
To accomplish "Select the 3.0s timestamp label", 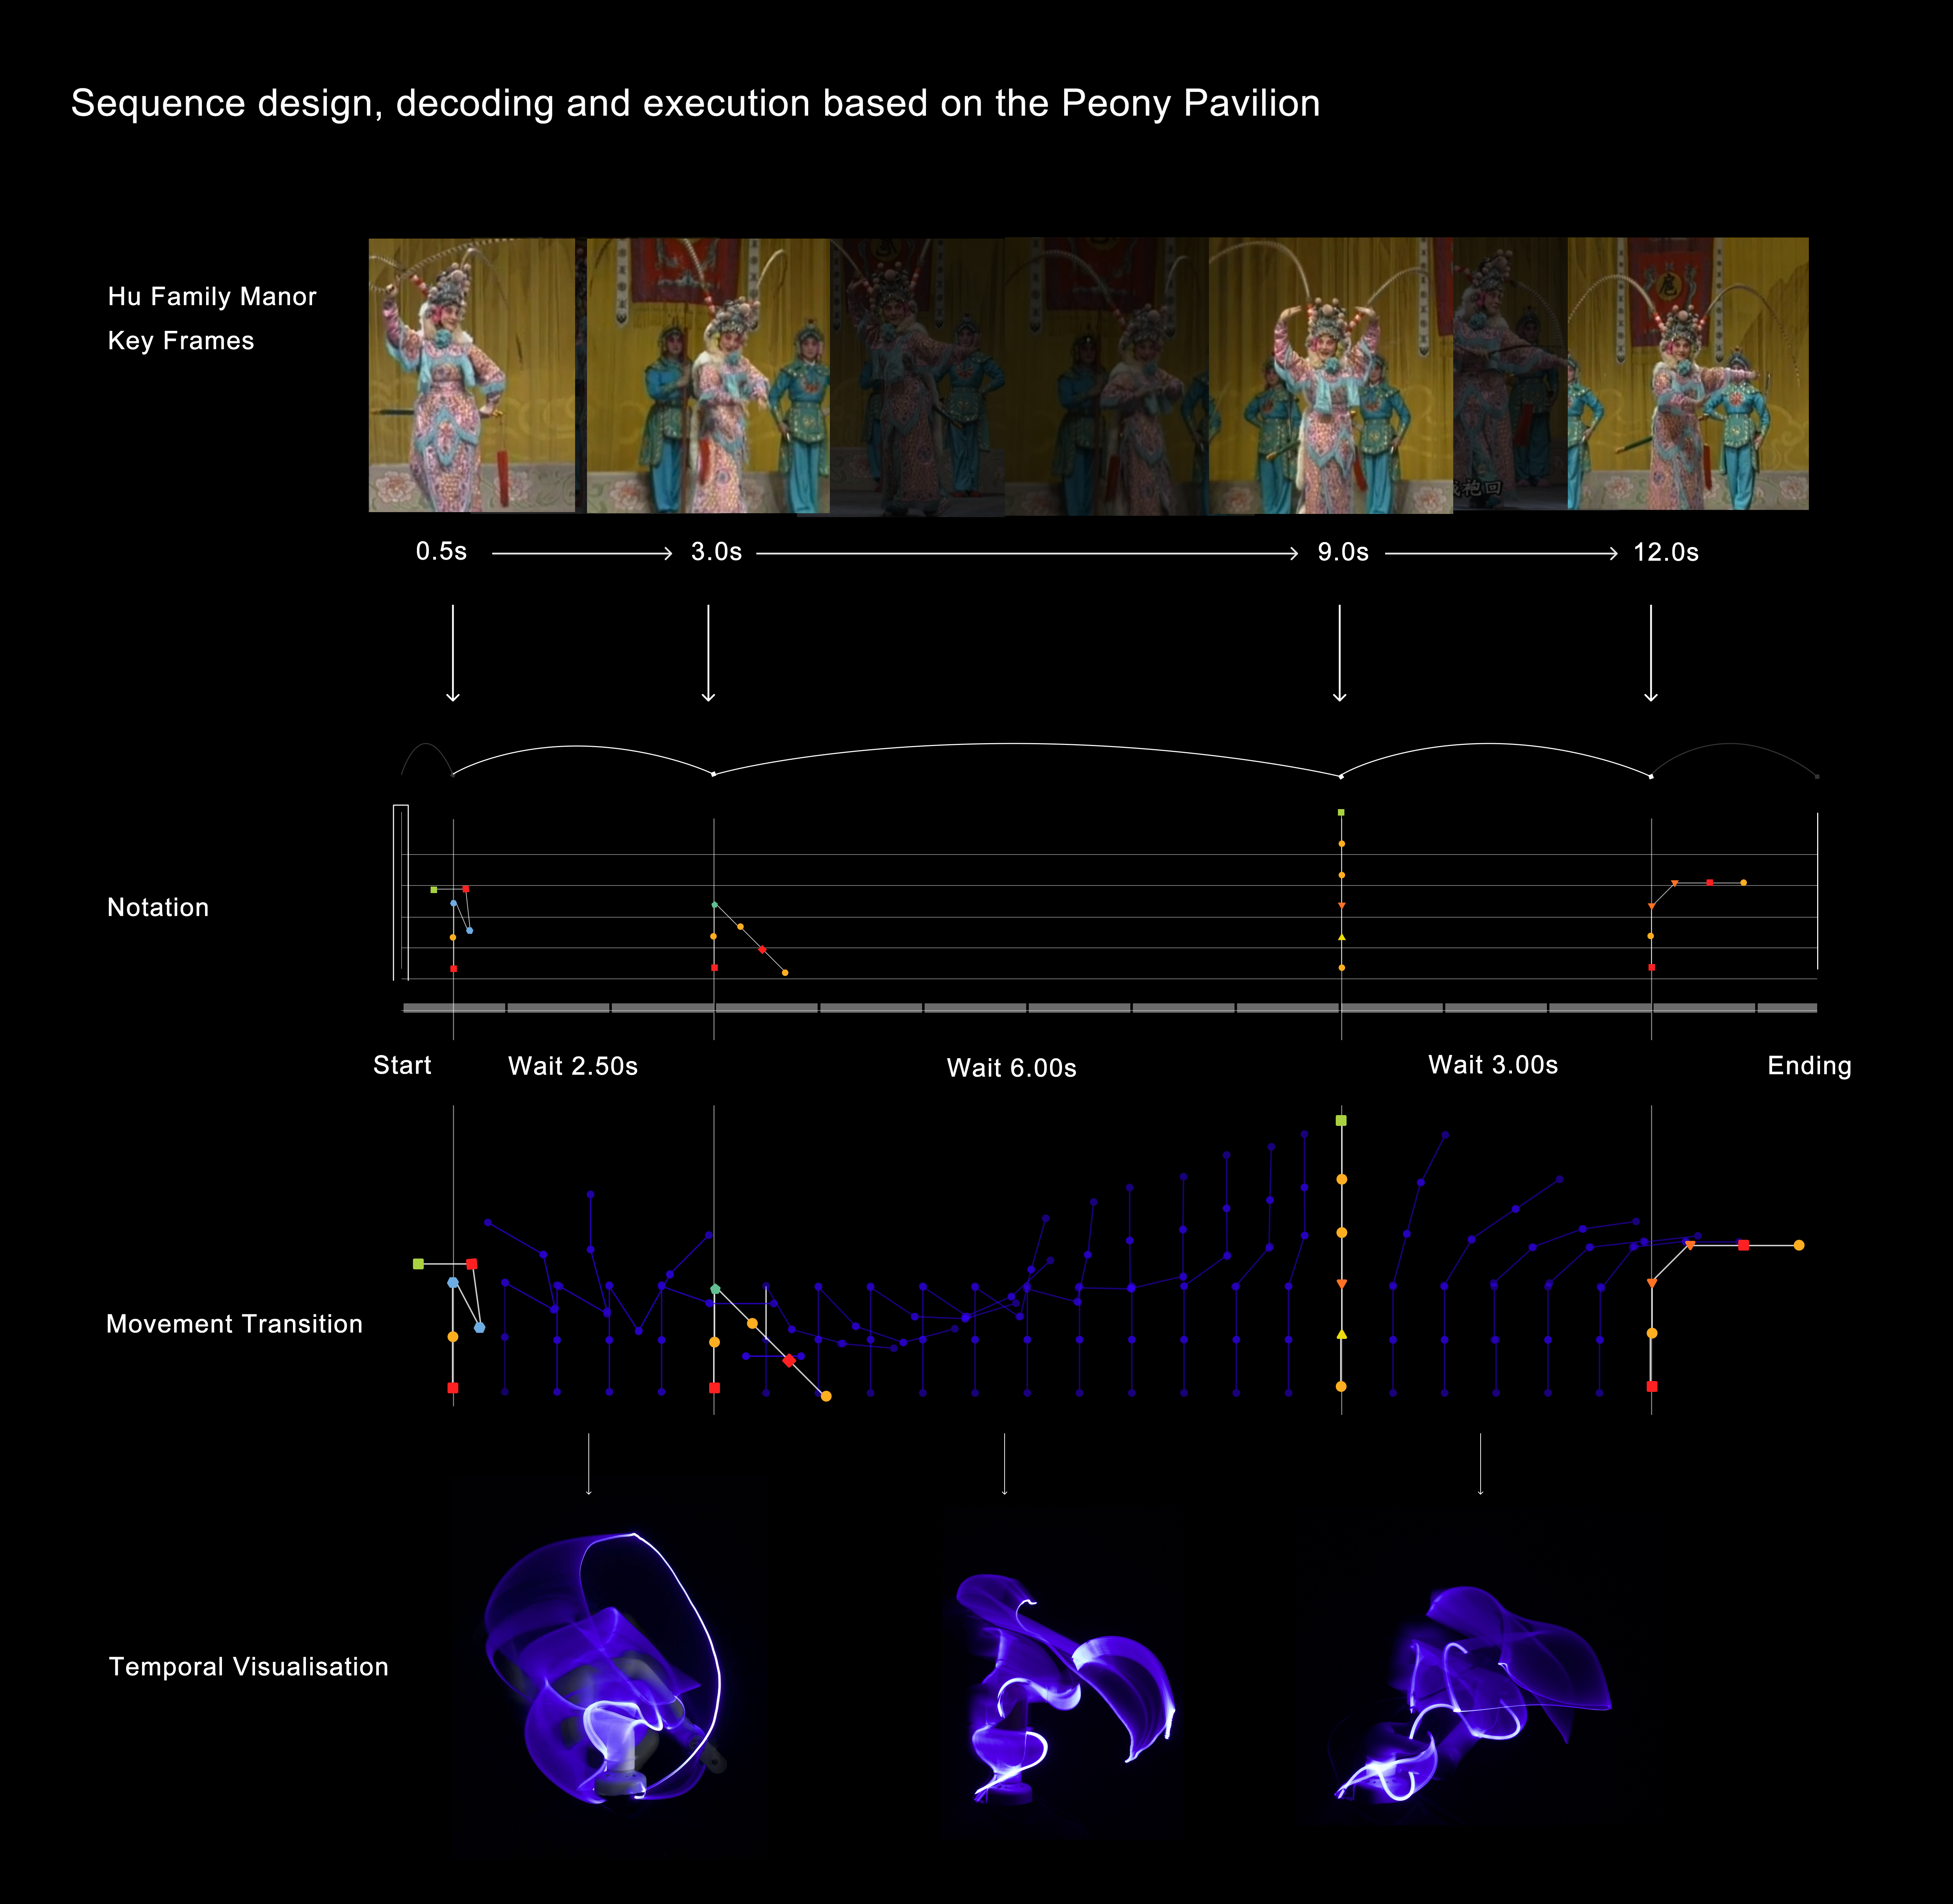I will pyautogui.click(x=716, y=552).
